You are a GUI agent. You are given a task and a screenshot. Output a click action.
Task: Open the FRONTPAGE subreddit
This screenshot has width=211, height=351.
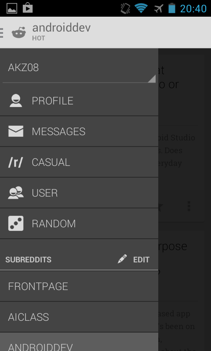pyautogui.click(x=79, y=287)
